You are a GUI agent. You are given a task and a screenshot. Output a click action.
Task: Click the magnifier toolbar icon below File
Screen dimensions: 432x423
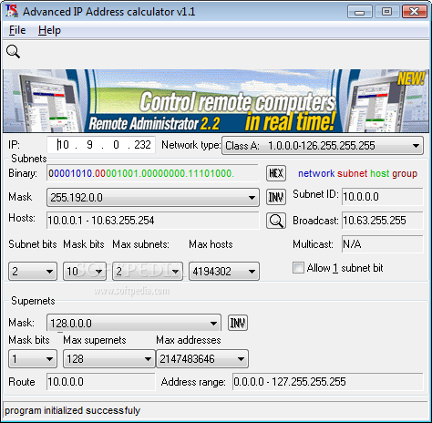[13, 52]
